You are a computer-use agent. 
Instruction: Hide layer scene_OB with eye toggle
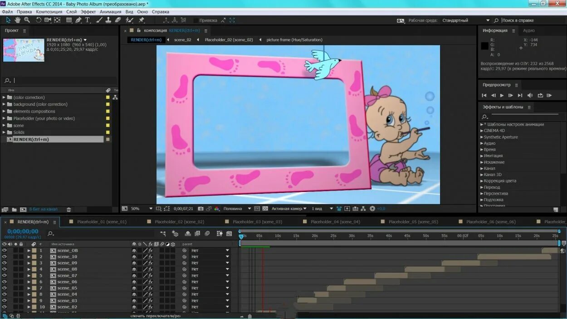(5, 250)
